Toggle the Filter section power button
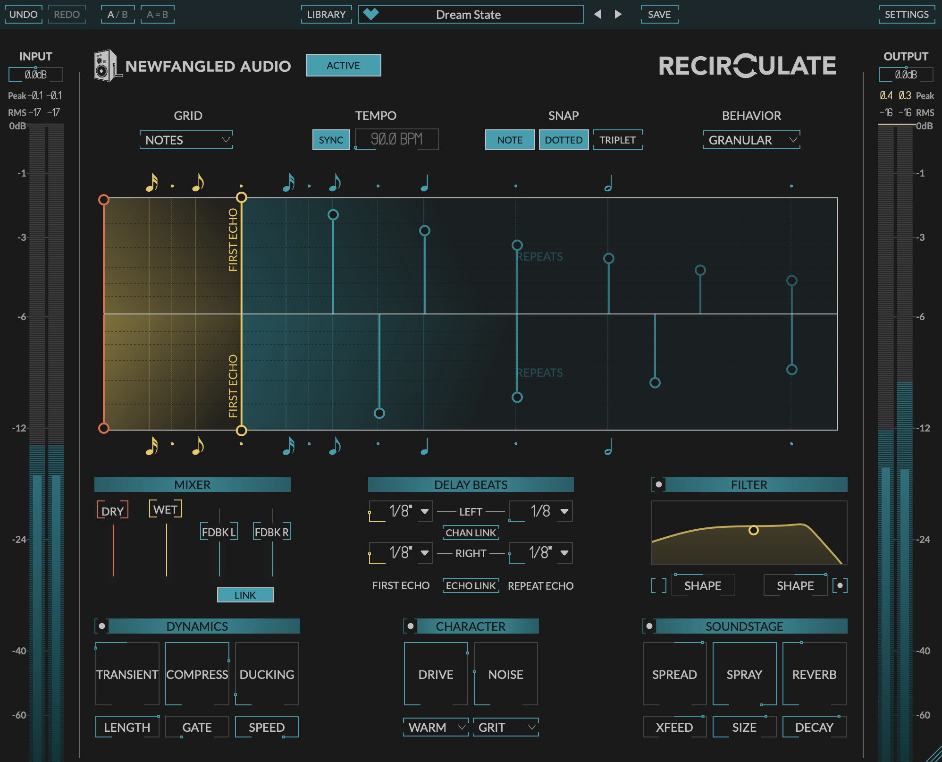The image size is (942, 762). click(658, 484)
